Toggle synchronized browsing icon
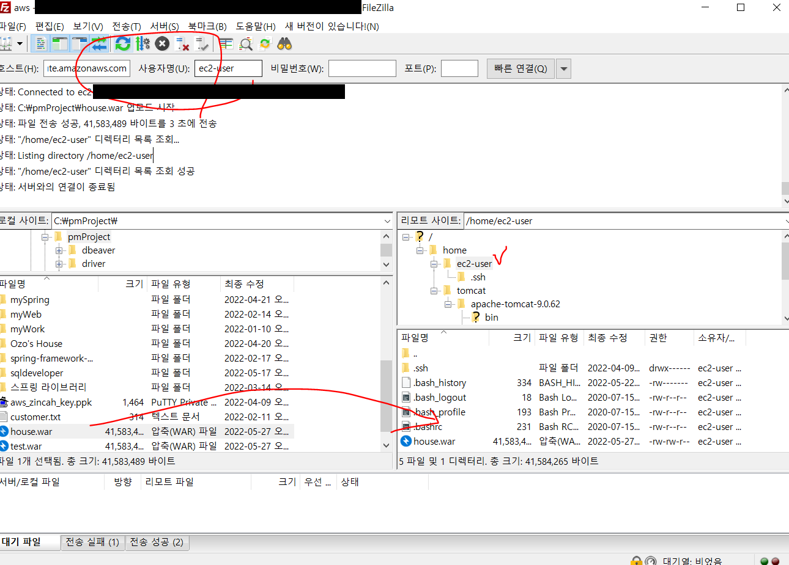 (265, 44)
